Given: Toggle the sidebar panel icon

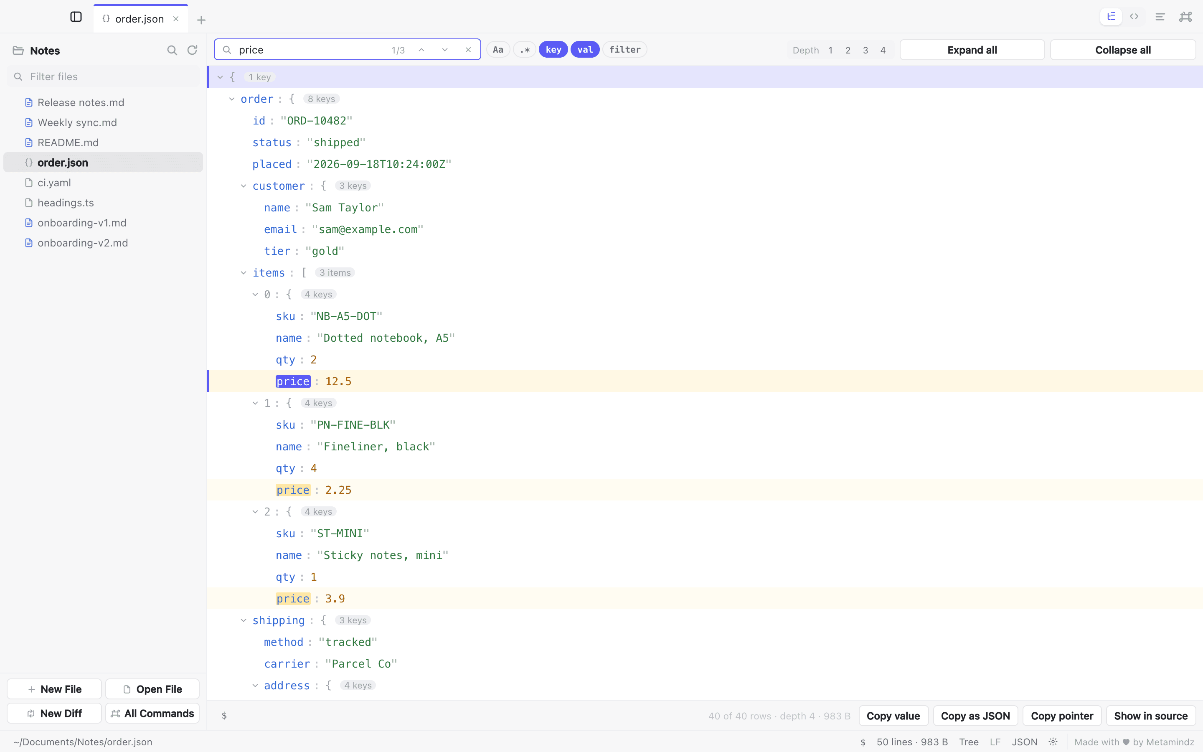Looking at the screenshot, I should pos(76,17).
